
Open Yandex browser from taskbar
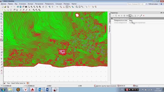coord(26,90)
